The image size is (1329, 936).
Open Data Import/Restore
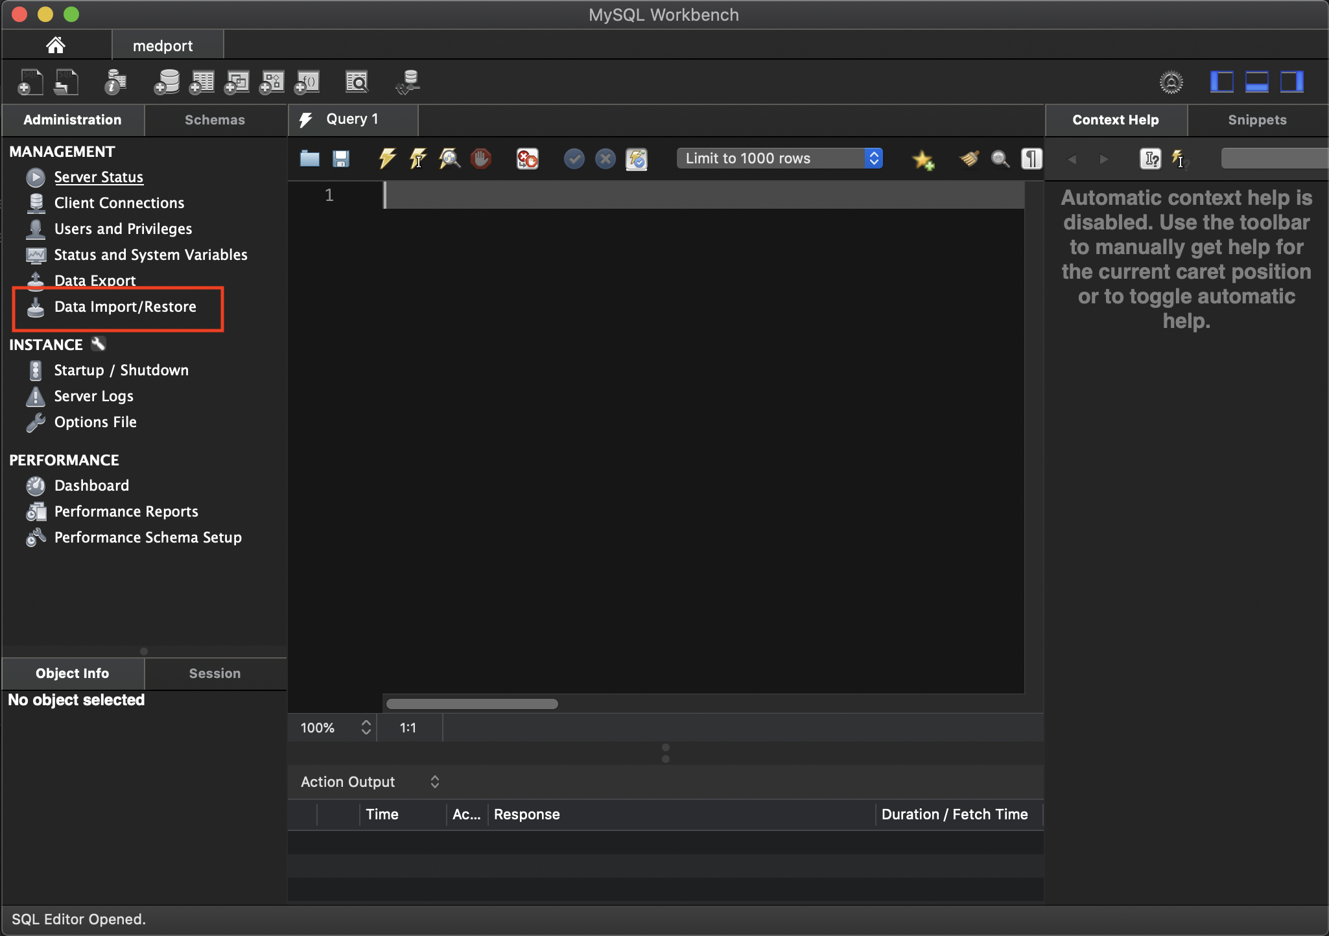pos(125,307)
